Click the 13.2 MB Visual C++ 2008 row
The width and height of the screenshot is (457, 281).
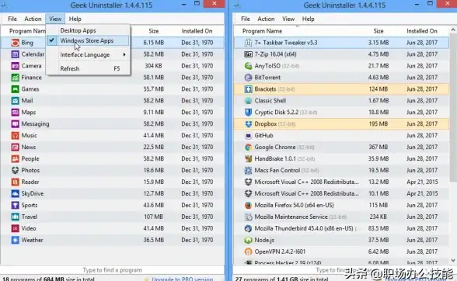341,182
